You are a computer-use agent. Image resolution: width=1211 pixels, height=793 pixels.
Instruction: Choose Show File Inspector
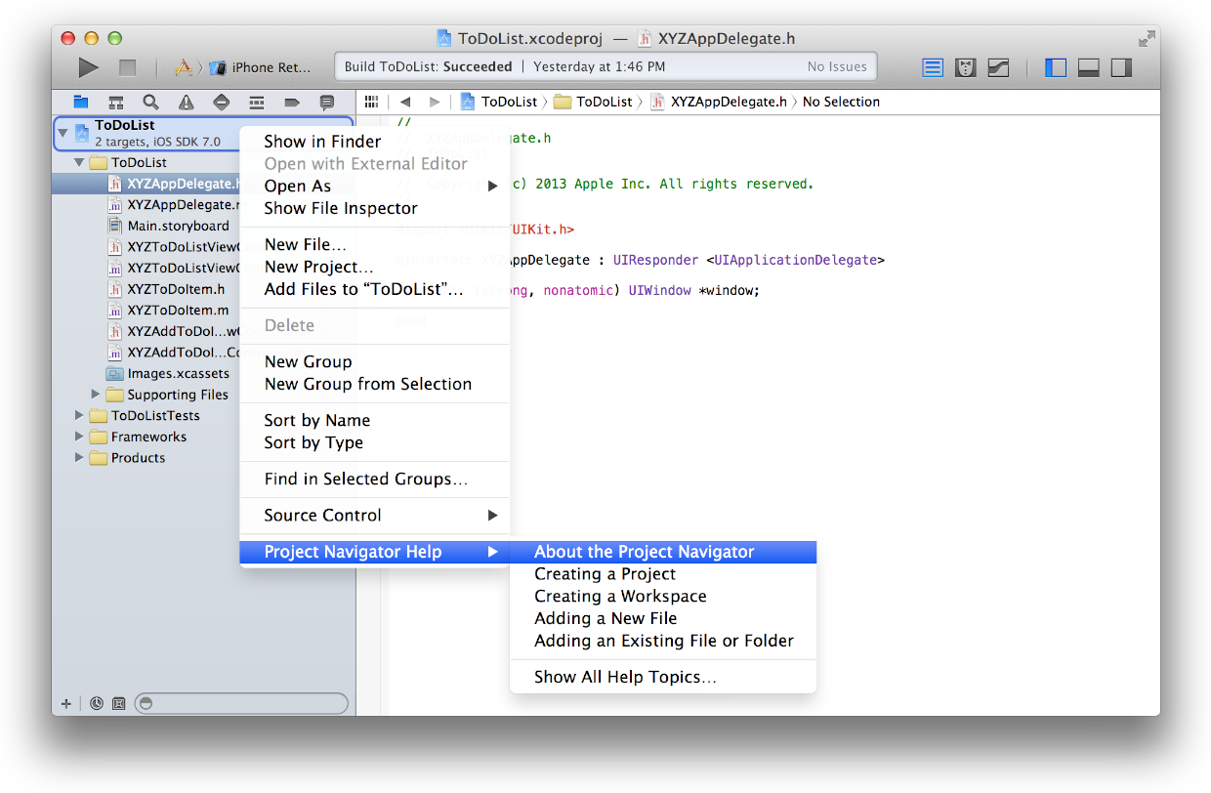tap(375, 208)
